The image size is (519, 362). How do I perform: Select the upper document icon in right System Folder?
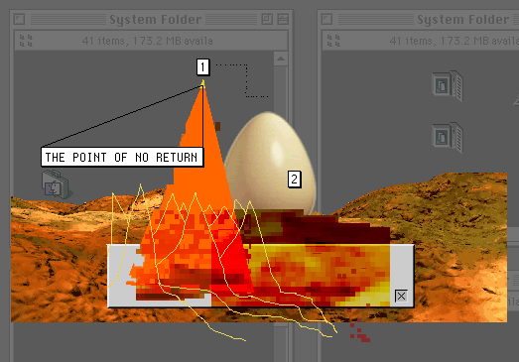point(448,85)
